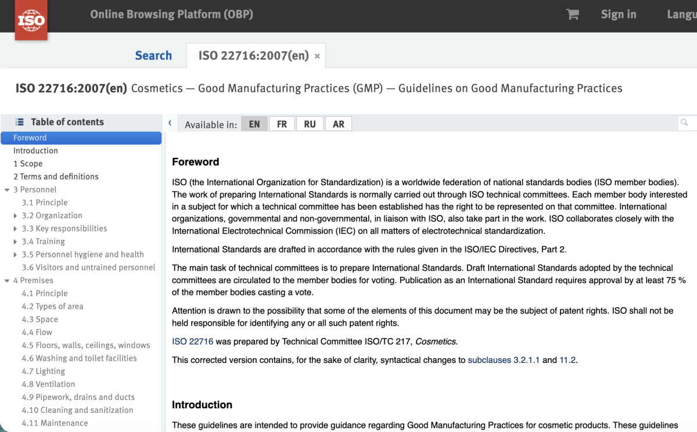Screen dimensions: 697x432
Task: Open 4.11 Maintenance in contents
Action: [x=55, y=423]
